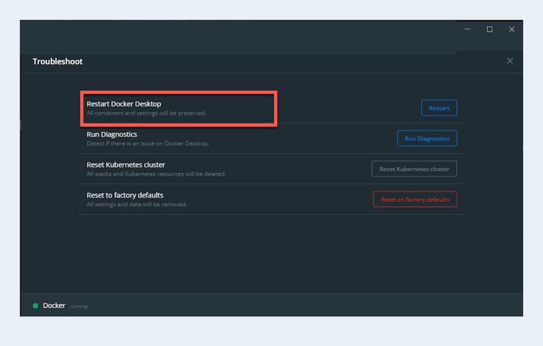Click the 'running' status text
The image size is (543, 346).
[x=78, y=306]
